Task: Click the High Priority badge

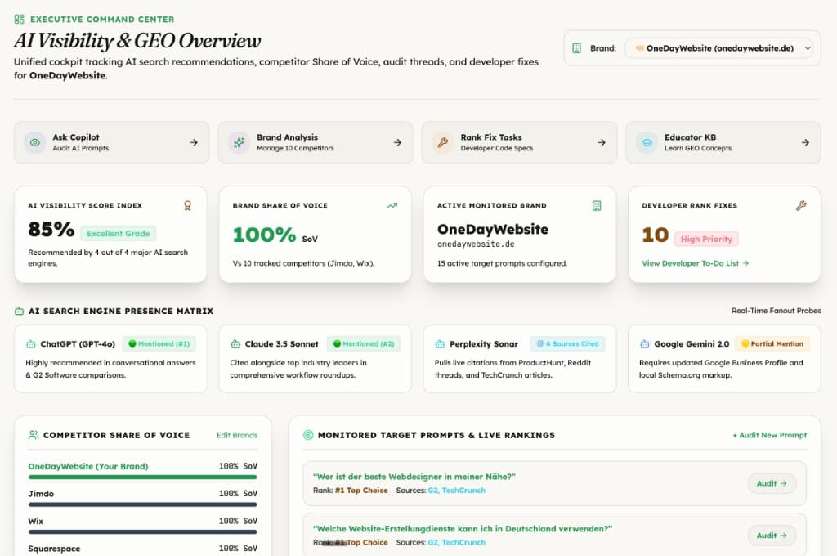Action: tap(706, 239)
